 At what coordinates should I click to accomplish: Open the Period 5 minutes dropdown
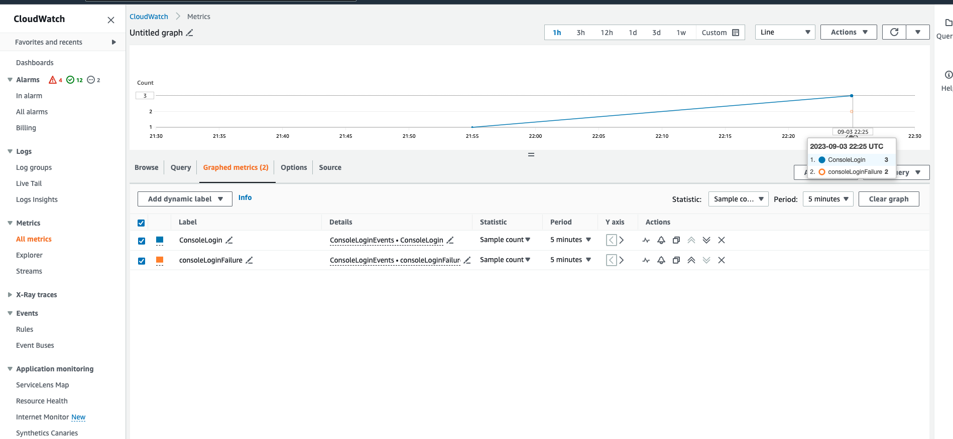827,199
